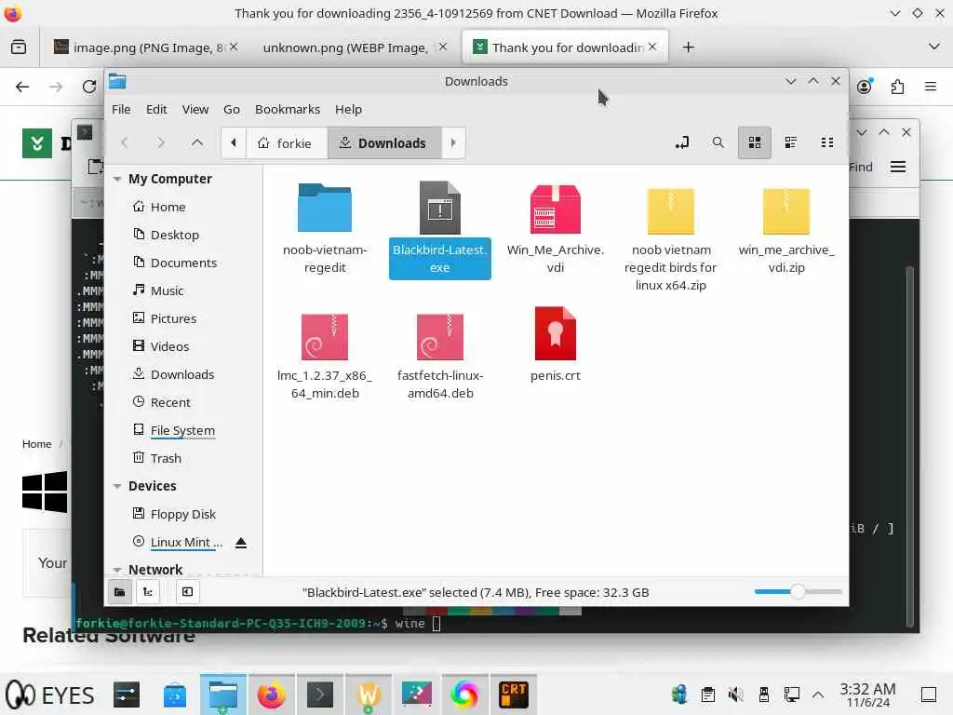Open the View menu
Image resolution: width=953 pixels, height=715 pixels.
(195, 110)
